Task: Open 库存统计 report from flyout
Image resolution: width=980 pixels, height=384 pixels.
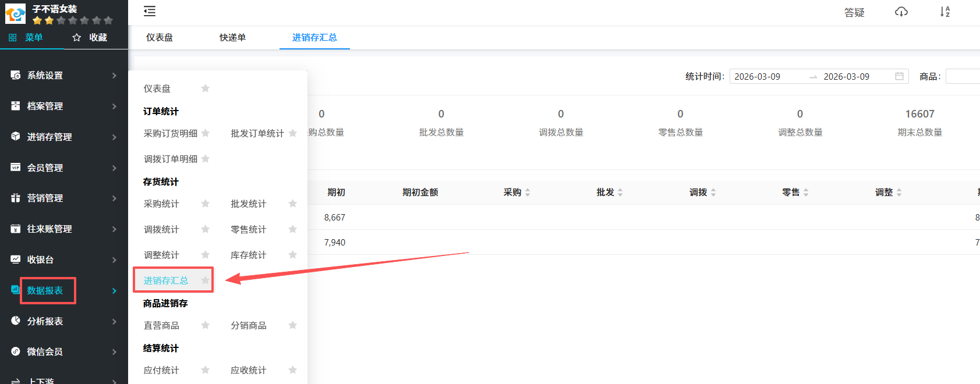Action: pos(249,255)
